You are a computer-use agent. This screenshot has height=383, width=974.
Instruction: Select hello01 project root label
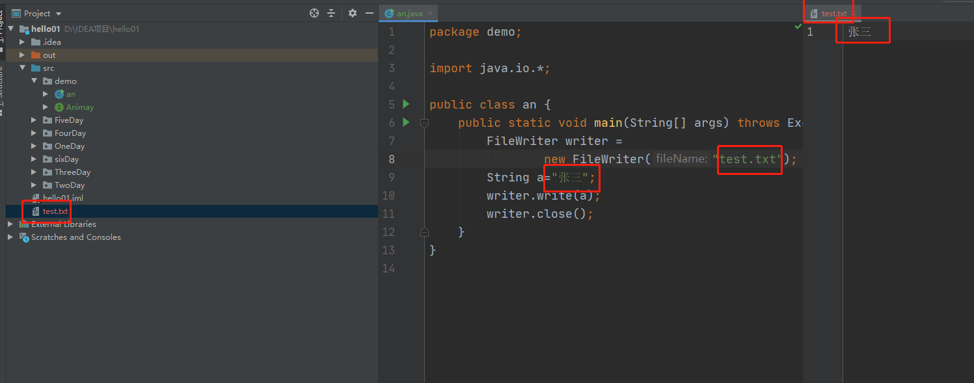pyautogui.click(x=46, y=29)
